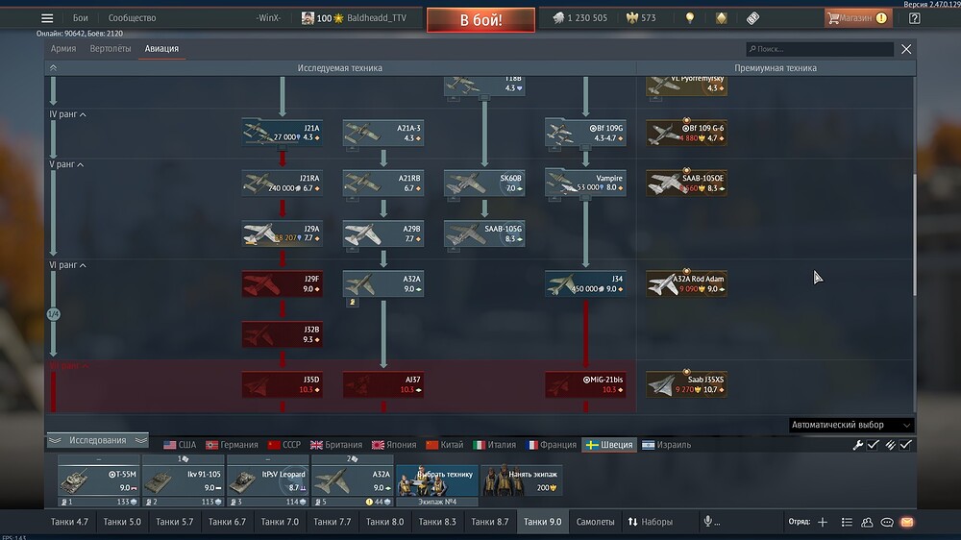Click the ticket icon in top bar
961x540 pixels.
pyautogui.click(x=752, y=18)
